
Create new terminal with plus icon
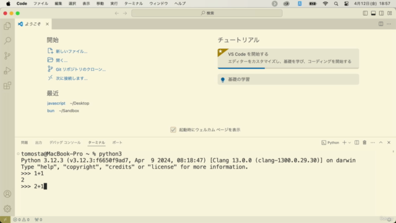(344, 142)
